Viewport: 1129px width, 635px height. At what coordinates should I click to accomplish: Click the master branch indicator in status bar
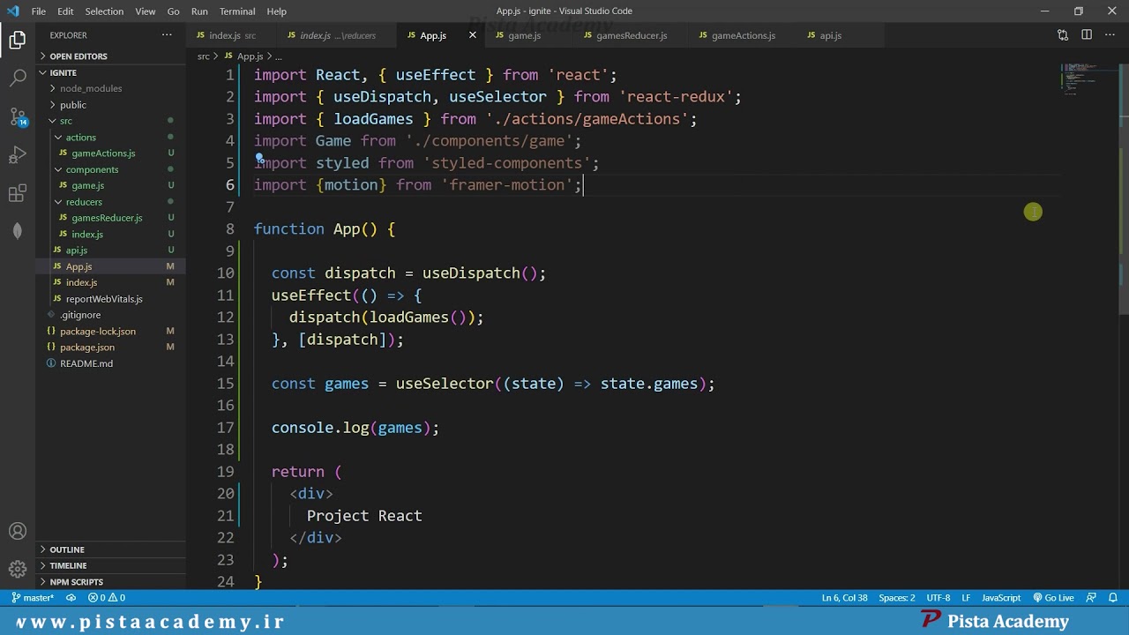coord(33,598)
